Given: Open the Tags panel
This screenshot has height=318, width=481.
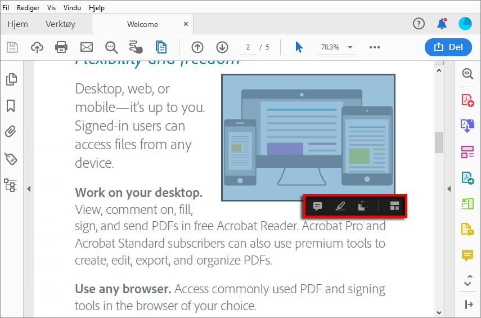Looking at the screenshot, I should click(11, 159).
